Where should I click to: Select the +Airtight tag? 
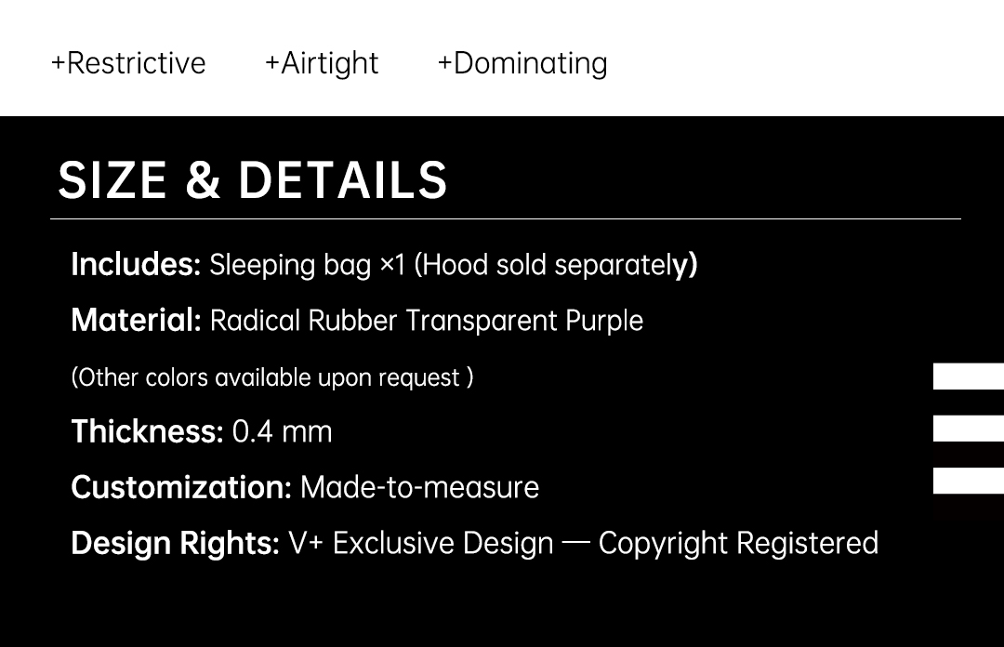322,63
